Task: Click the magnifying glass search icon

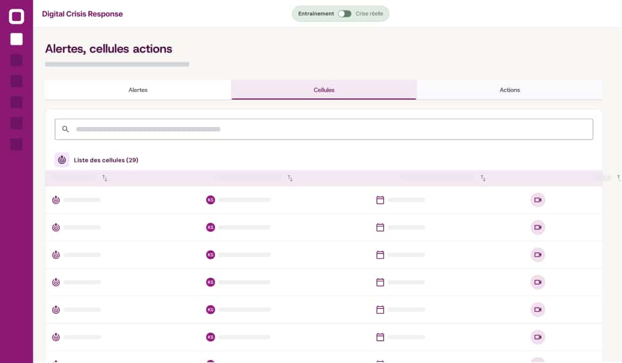Action: [65, 129]
